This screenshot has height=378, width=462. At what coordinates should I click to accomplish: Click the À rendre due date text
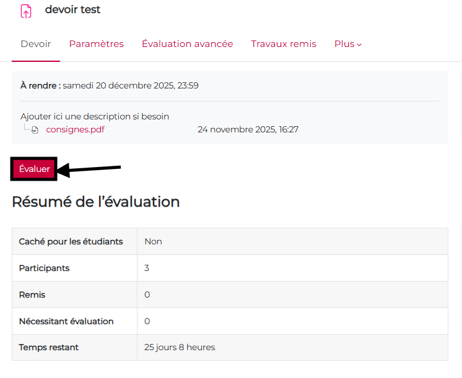point(110,85)
